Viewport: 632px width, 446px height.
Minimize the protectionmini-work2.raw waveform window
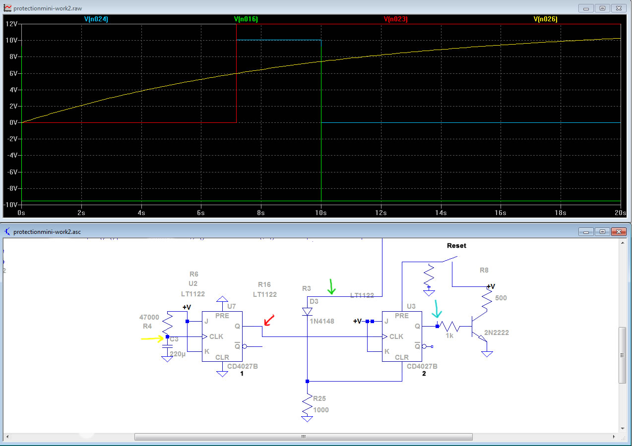click(587, 8)
